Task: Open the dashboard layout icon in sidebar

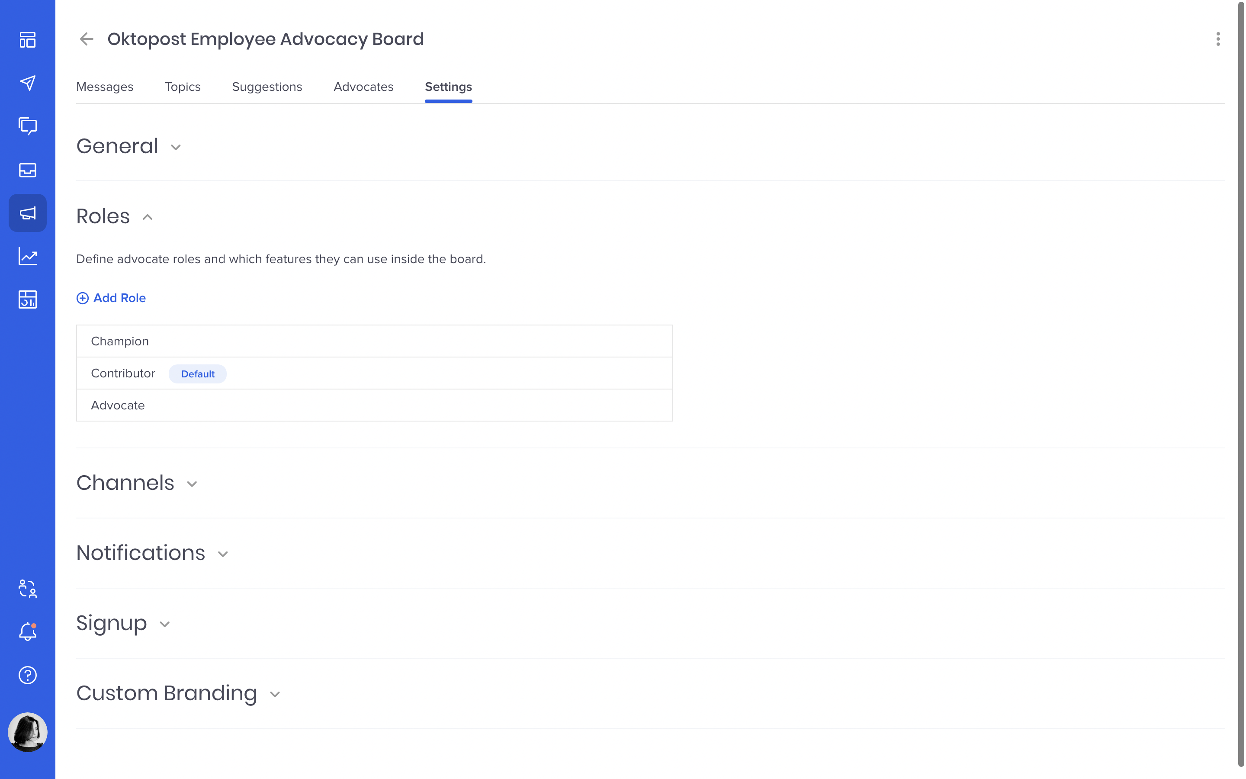Action: (27, 40)
